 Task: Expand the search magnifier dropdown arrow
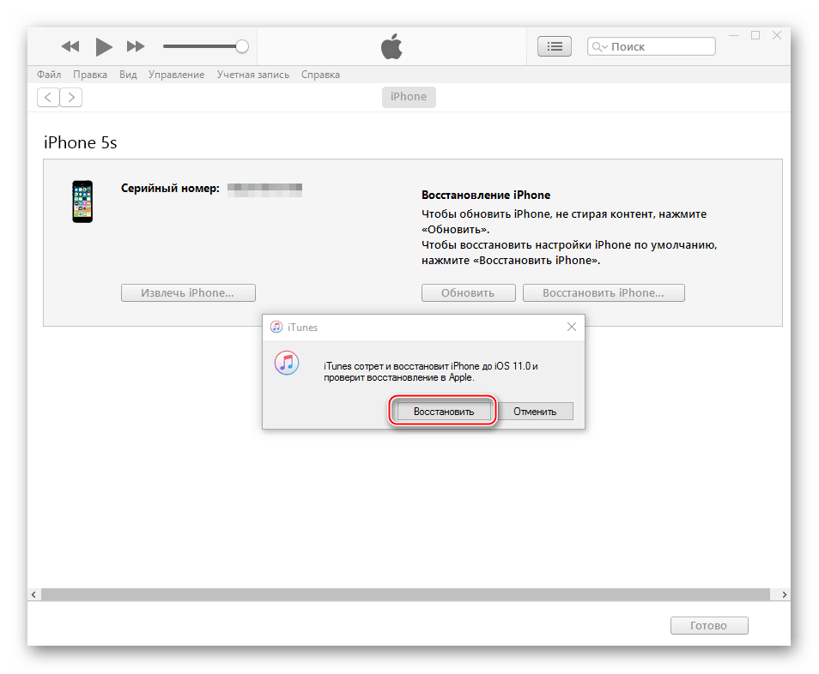point(600,47)
